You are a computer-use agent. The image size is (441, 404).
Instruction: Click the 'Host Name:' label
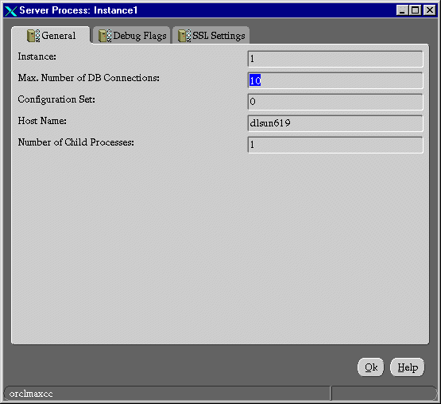[42, 121]
